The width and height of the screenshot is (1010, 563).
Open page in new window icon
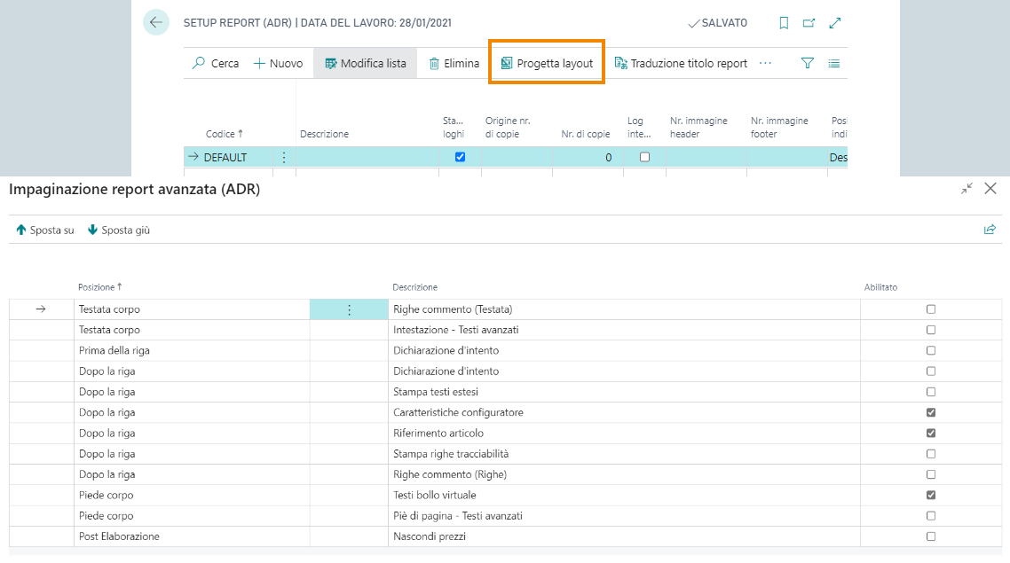coord(809,23)
